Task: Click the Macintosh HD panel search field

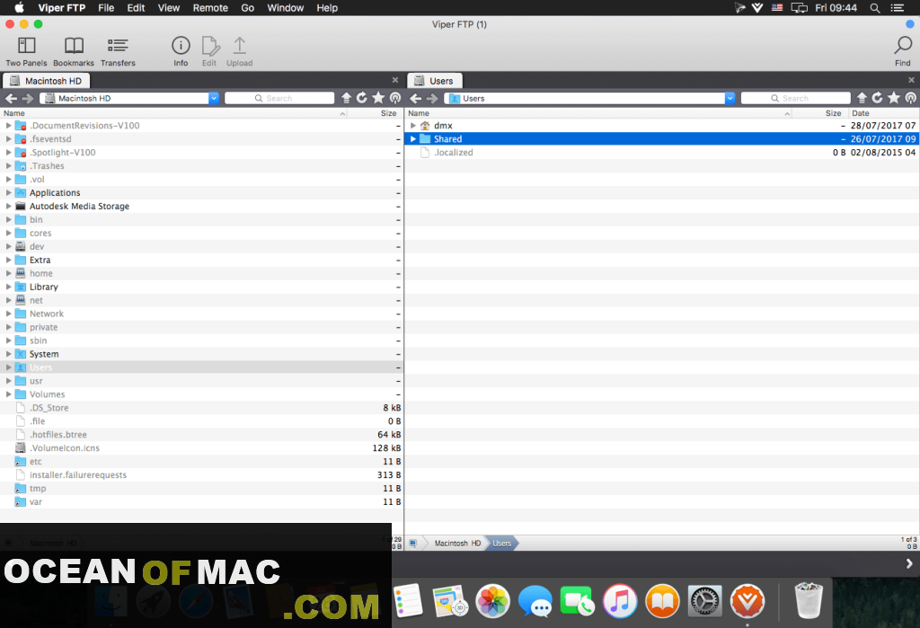Action: click(x=279, y=98)
